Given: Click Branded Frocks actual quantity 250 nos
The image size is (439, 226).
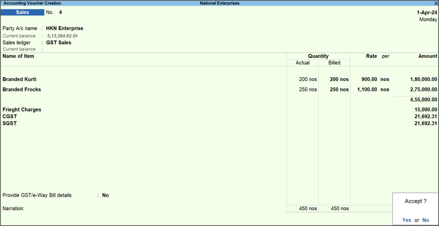Looking at the screenshot, I should coord(308,89).
